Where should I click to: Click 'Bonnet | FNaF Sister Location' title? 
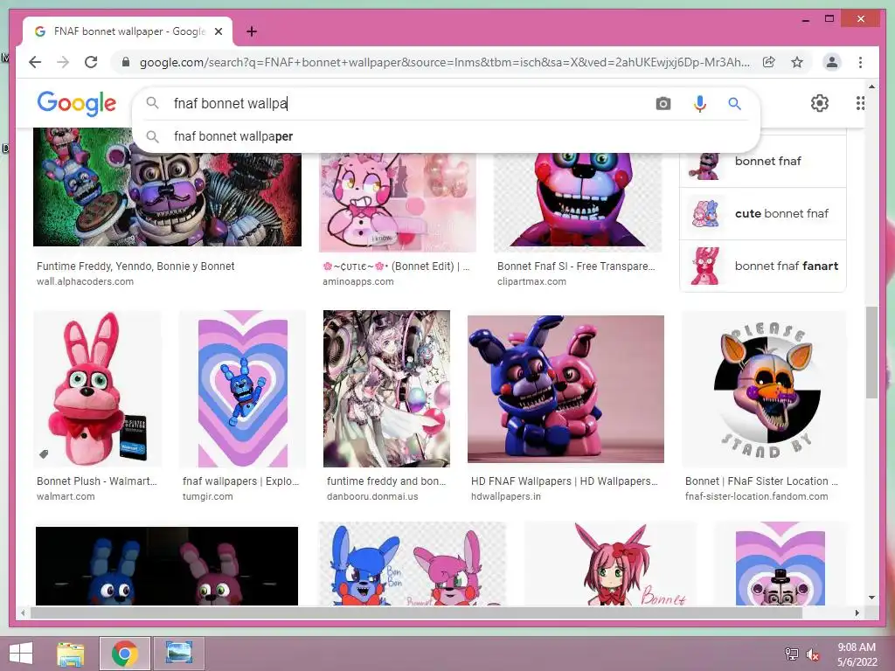tap(761, 481)
